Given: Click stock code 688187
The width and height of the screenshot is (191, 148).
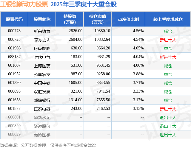Looking at the screenshot, I should pos(14,57).
